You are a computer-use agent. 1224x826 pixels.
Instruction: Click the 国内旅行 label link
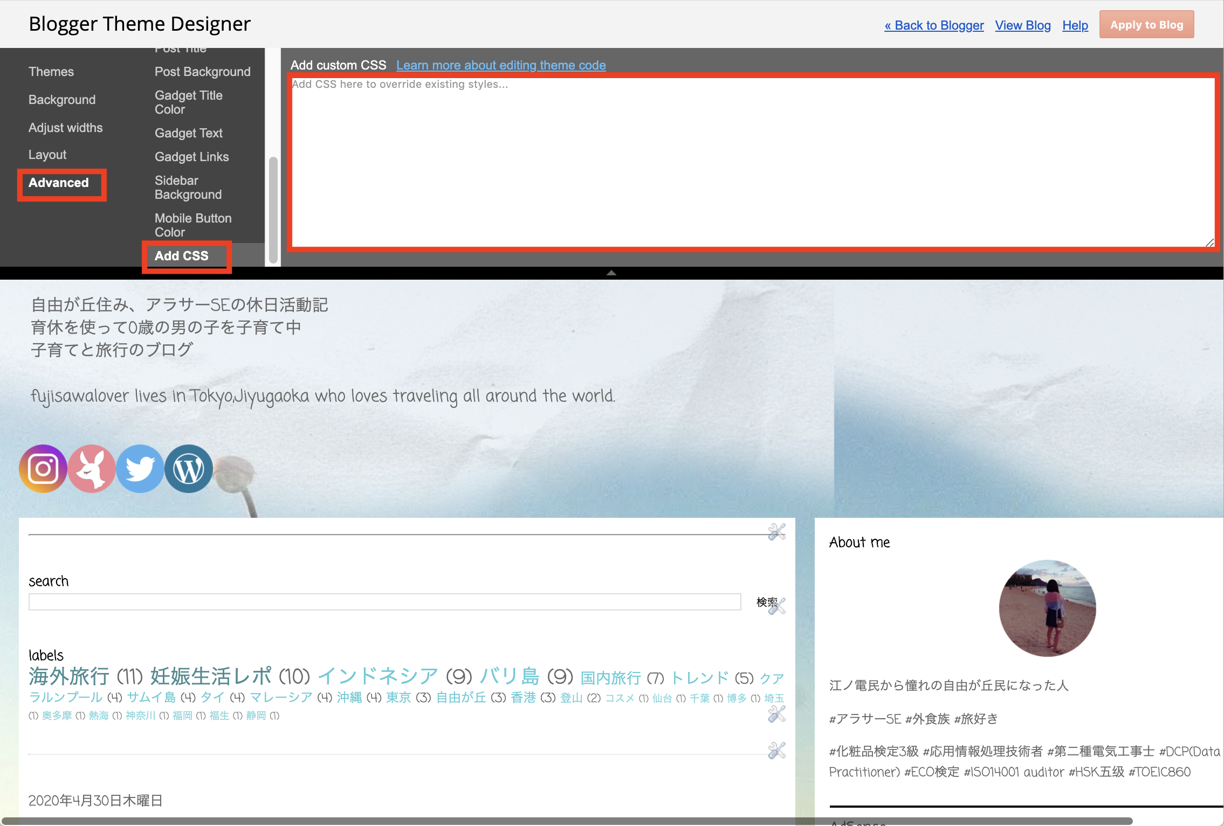[611, 678]
